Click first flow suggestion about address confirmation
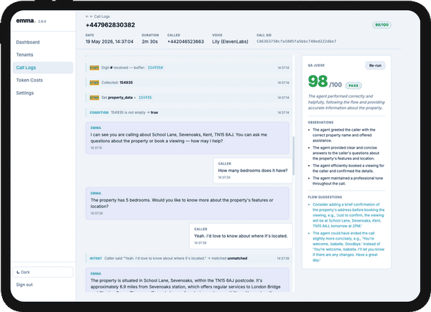This screenshot has height=312, width=431. tap(348, 215)
